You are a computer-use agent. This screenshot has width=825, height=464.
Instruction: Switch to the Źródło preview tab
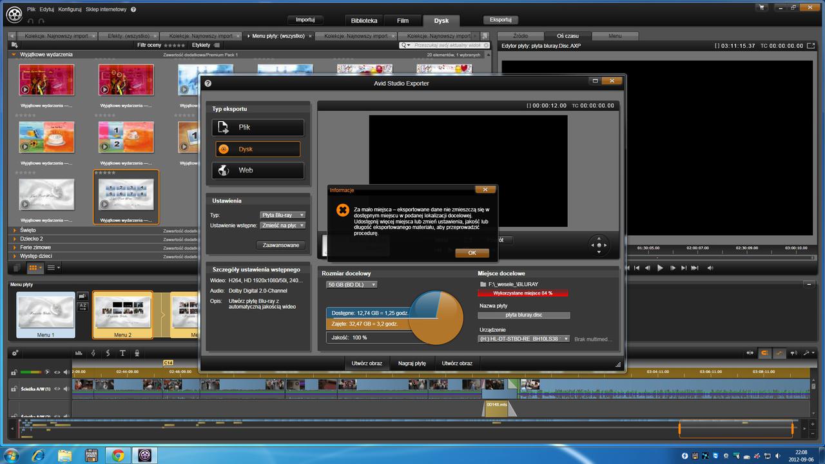[520, 36]
